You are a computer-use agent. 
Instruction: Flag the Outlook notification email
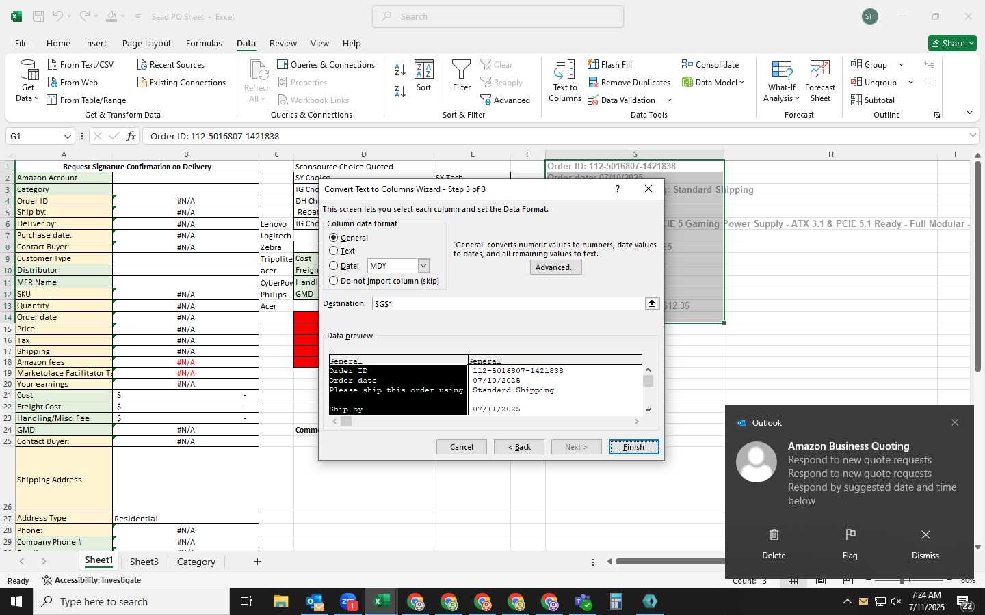850,544
